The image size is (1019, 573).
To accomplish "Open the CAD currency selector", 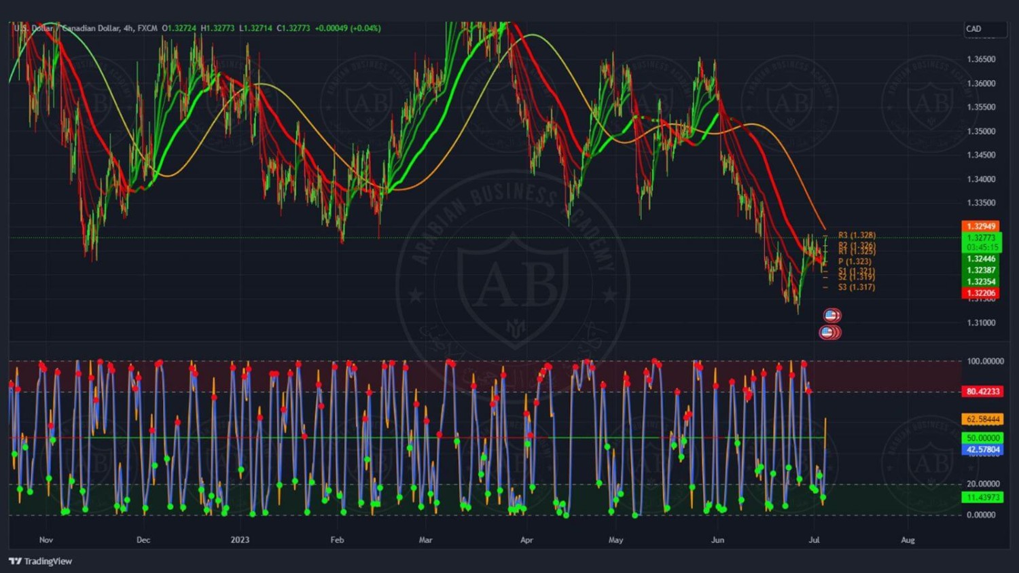I will pos(985,29).
